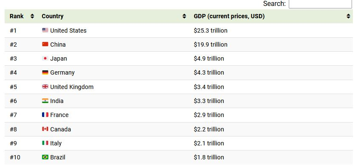Sort by GDP column arrows
Viewport: 355px width, 167px height.
click(x=348, y=16)
